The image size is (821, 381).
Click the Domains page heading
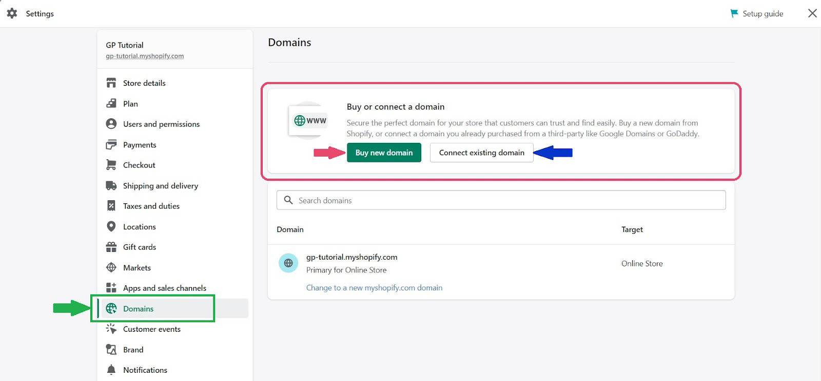pos(289,43)
